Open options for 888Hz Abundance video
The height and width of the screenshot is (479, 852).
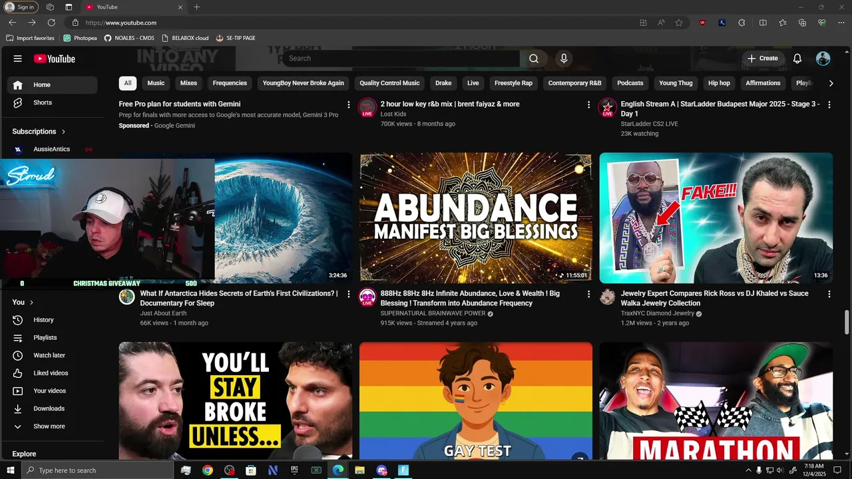(588, 294)
